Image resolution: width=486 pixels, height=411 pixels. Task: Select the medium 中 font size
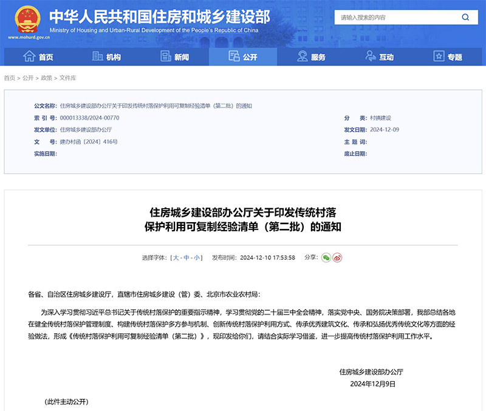(187, 257)
